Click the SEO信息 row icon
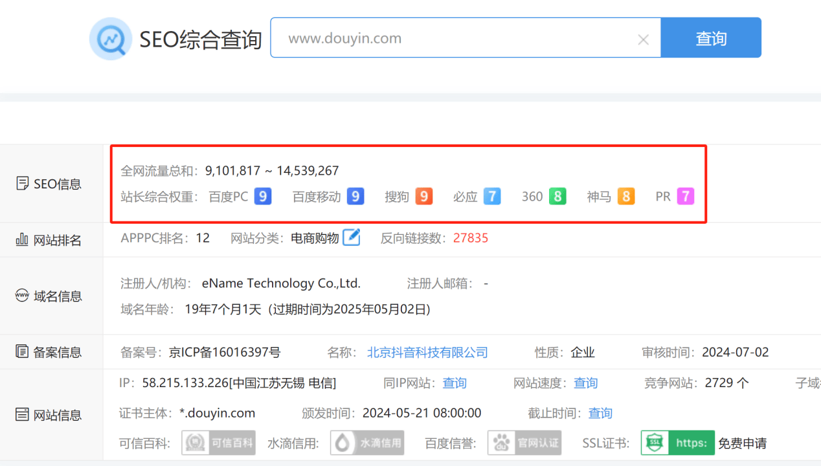Image resolution: width=821 pixels, height=466 pixels. pyautogui.click(x=22, y=184)
